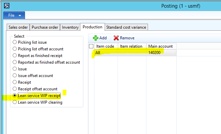Viewport: 221px width, 134px height.
Task: Click the Item code column header
Action: click(105, 46)
